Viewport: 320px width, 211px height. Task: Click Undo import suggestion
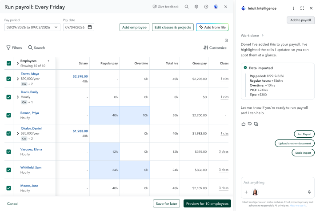coord(303,153)
